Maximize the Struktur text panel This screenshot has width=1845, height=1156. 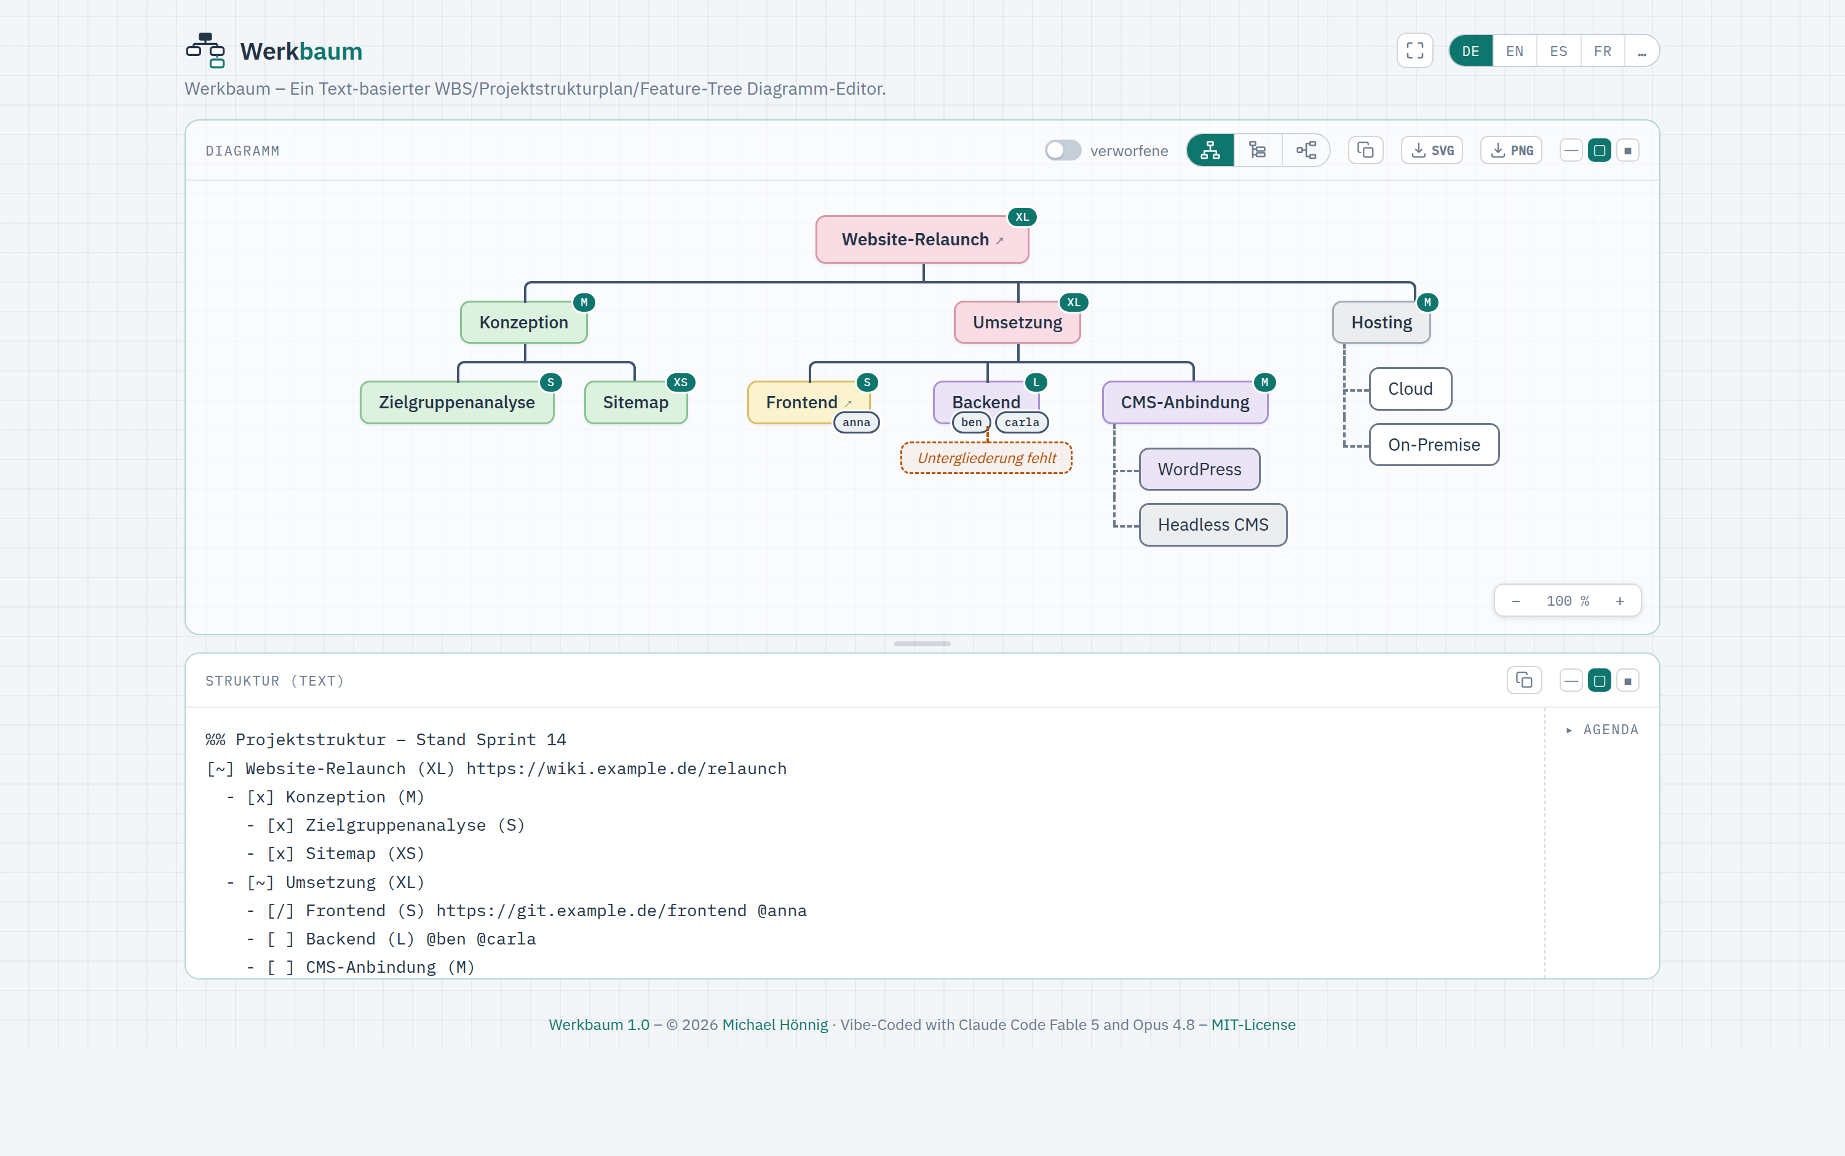1627,679
